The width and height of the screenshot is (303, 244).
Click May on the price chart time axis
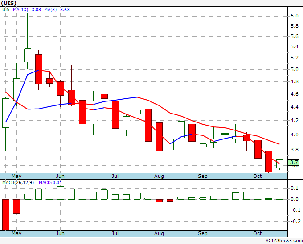click(x=16, y=176)
